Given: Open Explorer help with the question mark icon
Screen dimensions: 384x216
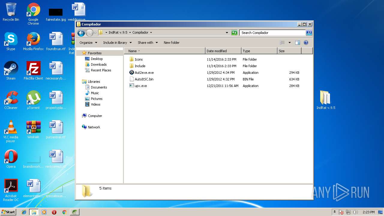Looking at the screenshot, I should [x=306, y=43].
